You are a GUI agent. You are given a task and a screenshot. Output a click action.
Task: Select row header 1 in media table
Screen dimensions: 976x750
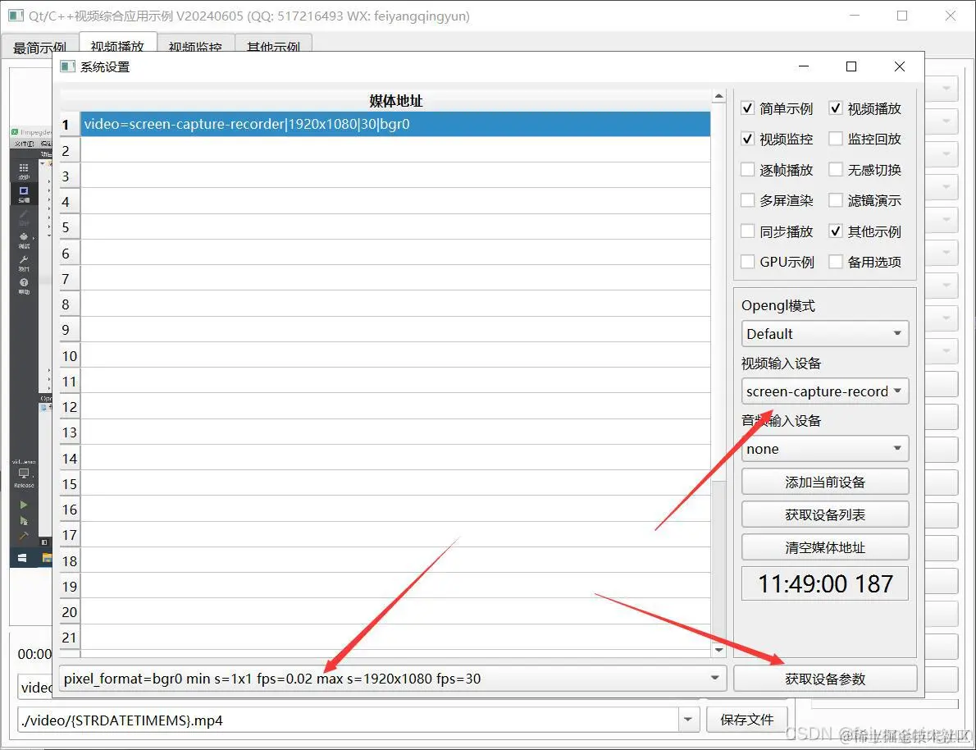(70, 125)
